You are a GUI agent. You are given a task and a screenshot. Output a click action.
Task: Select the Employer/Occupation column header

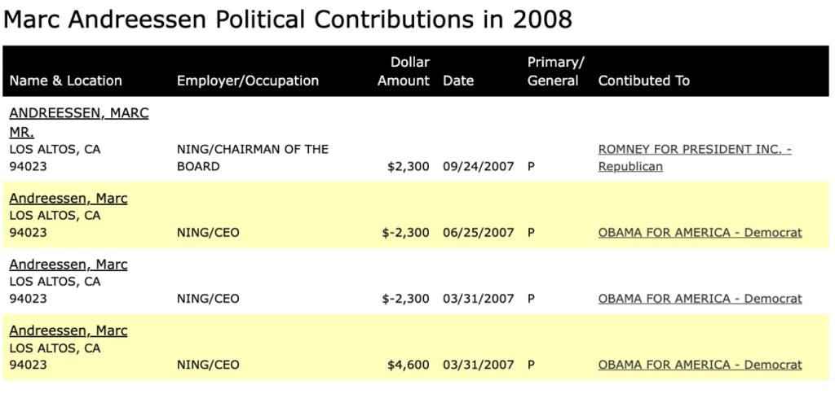click(248, 81)
